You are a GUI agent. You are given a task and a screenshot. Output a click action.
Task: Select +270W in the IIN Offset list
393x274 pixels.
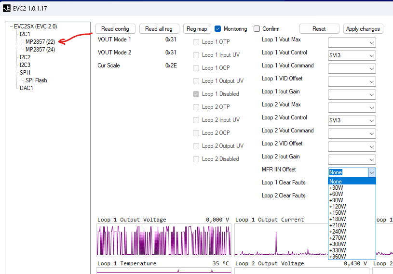coord(352,238)
